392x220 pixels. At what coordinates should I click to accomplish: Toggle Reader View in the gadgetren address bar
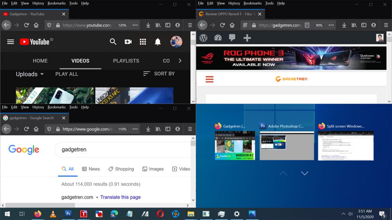point(307,25)
